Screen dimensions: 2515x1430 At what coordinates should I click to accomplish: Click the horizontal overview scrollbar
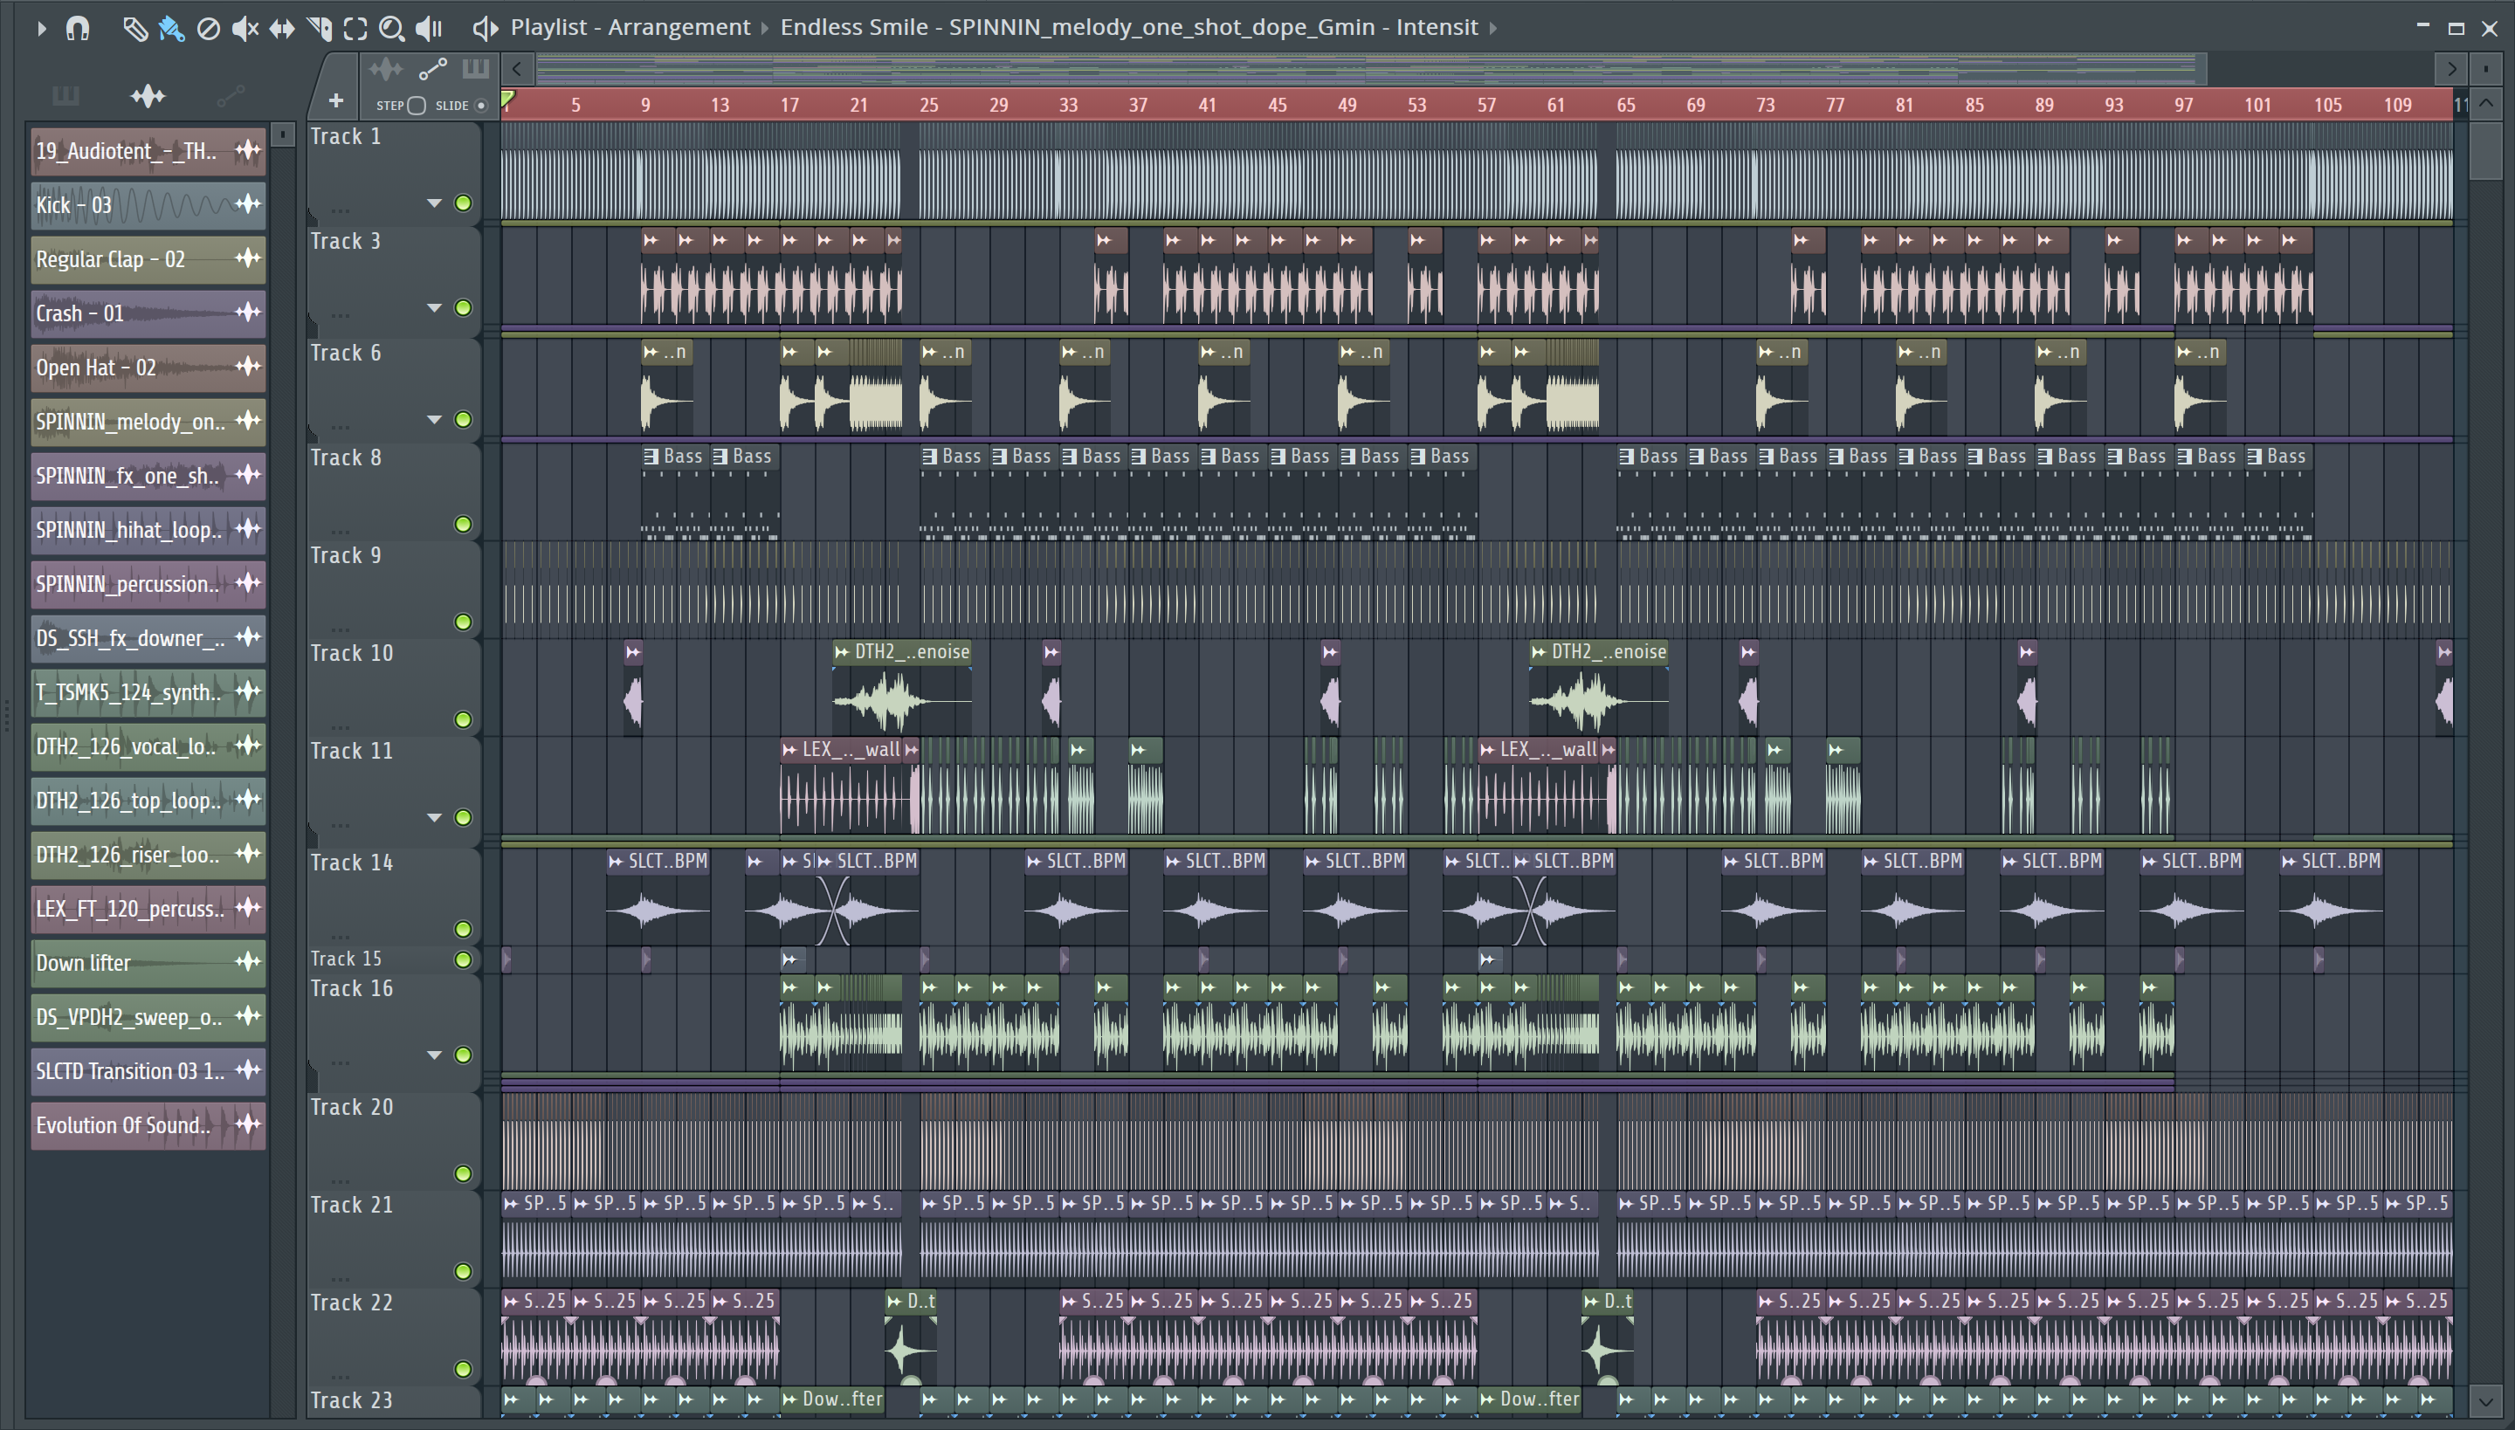coord(1370,69)
